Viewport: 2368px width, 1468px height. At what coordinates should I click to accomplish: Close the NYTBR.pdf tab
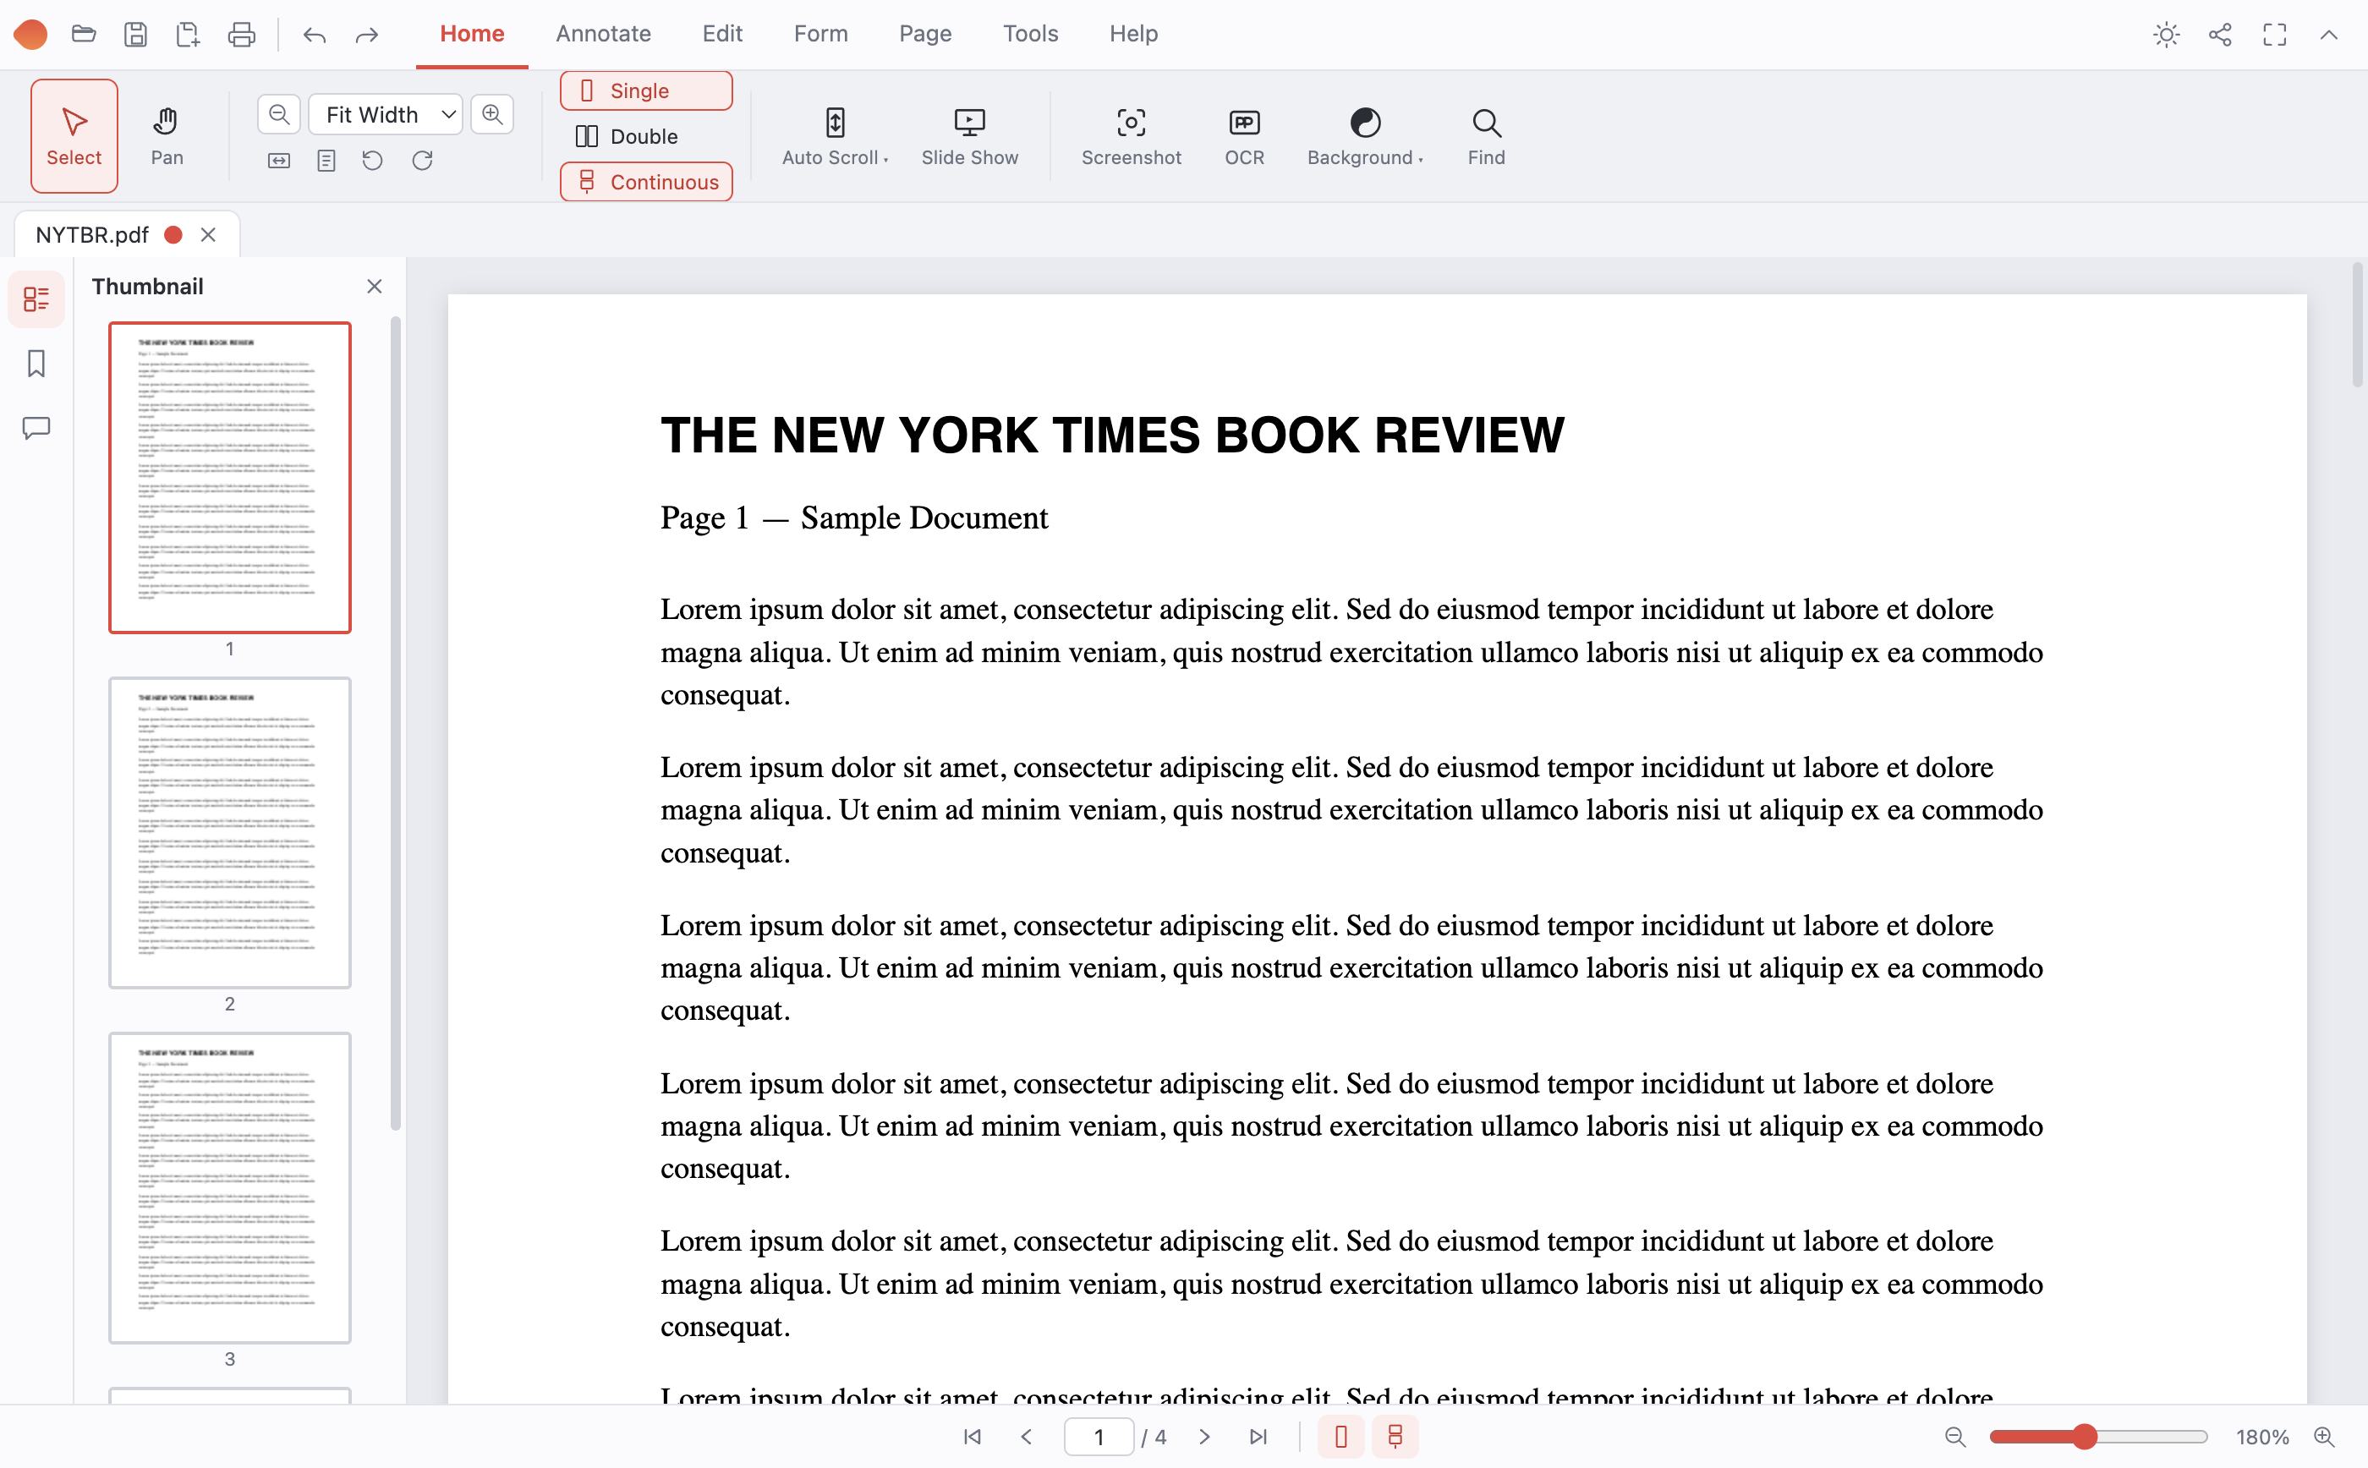208,235
